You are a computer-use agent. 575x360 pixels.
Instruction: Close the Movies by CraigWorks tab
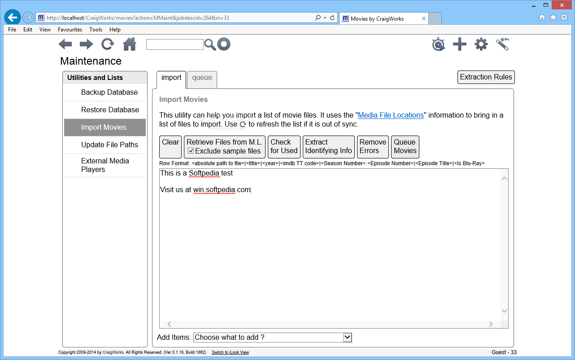(x=423, y=18)
